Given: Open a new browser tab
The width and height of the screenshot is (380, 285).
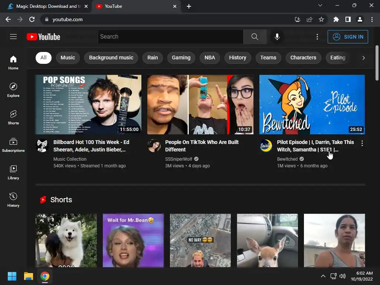Looking at the screenshot, I should tap(189, 7).
